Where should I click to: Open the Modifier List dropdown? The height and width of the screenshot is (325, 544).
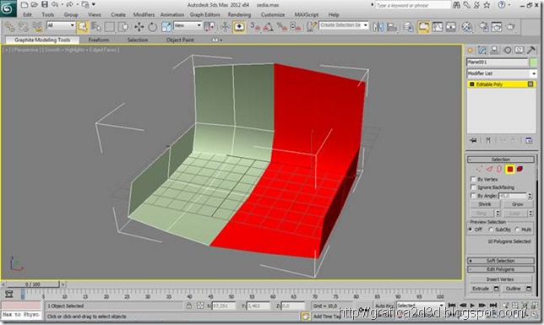pyautogui.click(x=502, y=73)
